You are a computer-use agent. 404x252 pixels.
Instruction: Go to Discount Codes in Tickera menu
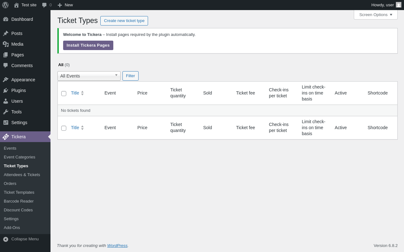coord(18,210)
